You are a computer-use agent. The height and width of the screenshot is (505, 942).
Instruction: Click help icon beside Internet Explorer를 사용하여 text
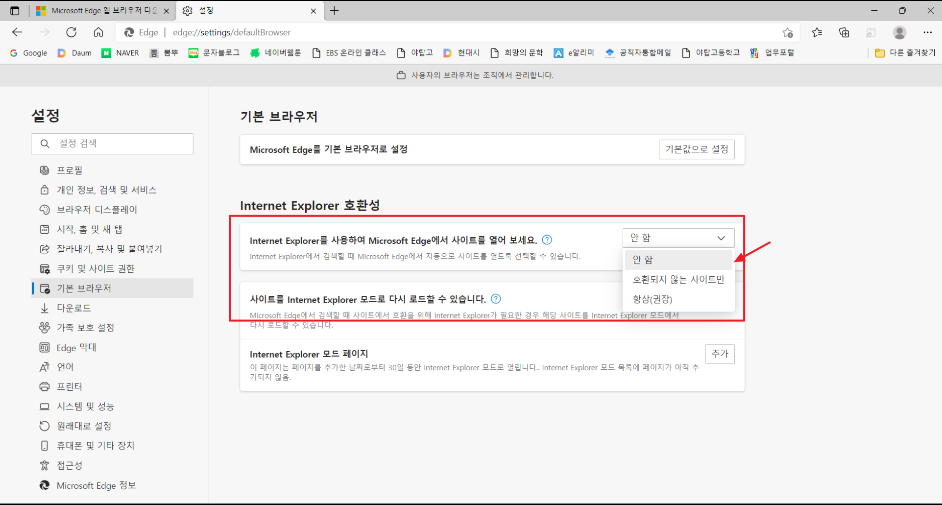547,240
